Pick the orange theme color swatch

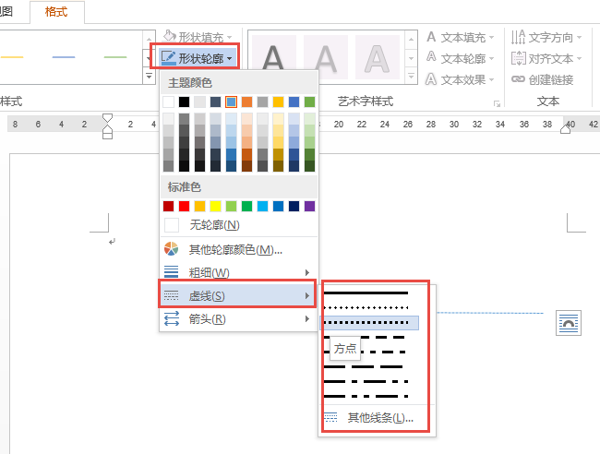point(246,102)
